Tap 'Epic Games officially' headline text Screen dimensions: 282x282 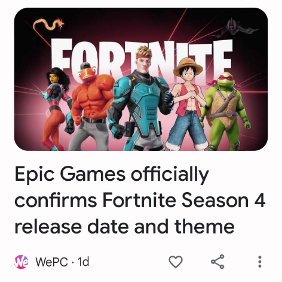(112, 175)
